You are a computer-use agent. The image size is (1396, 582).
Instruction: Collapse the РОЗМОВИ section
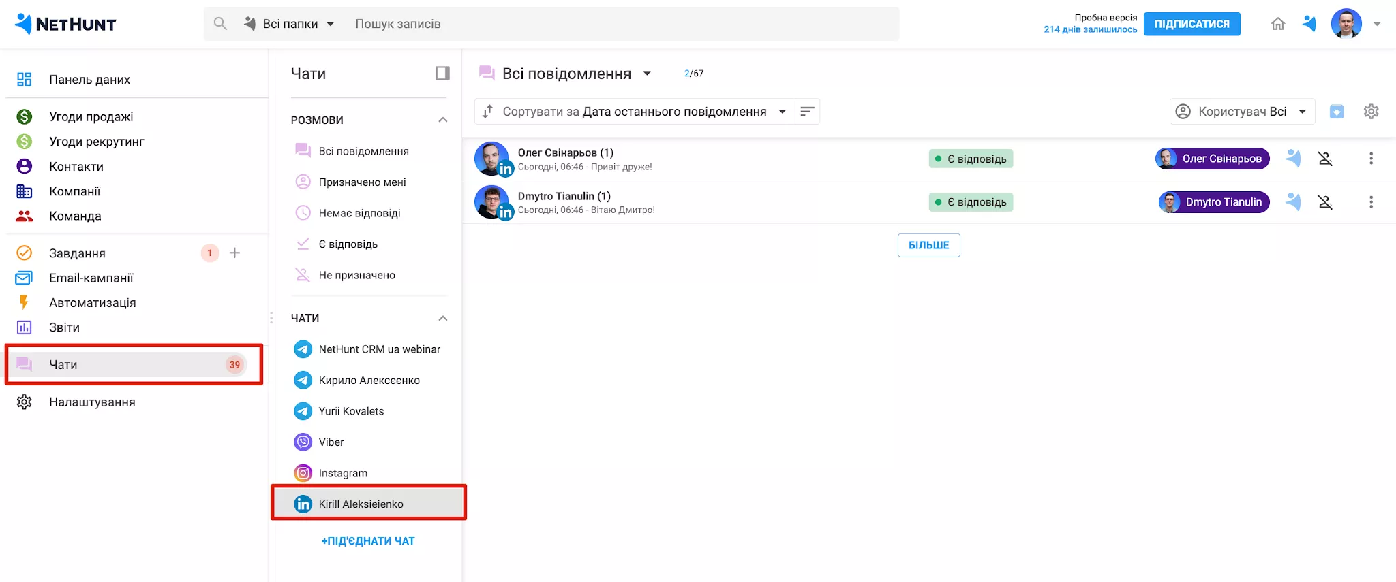pyautogui.click(x=443, y=120)
